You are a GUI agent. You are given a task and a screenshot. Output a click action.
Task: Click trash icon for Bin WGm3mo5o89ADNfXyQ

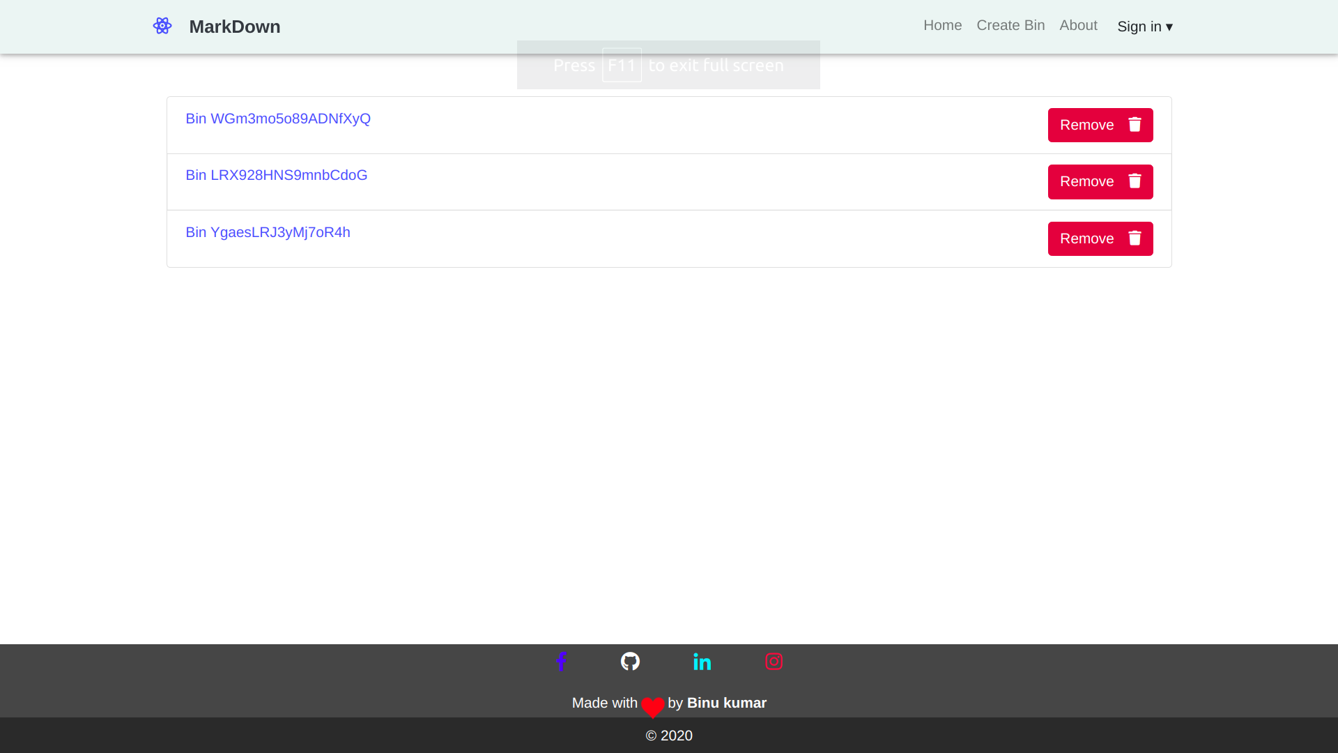1135,124
